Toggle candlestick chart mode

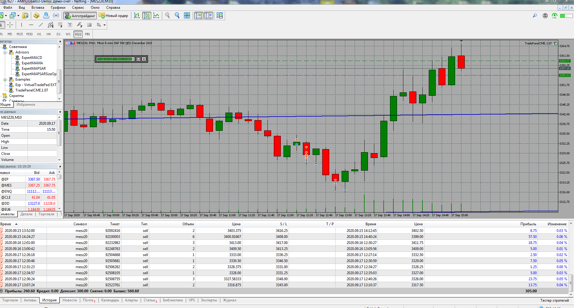click(x=147, y=15)
